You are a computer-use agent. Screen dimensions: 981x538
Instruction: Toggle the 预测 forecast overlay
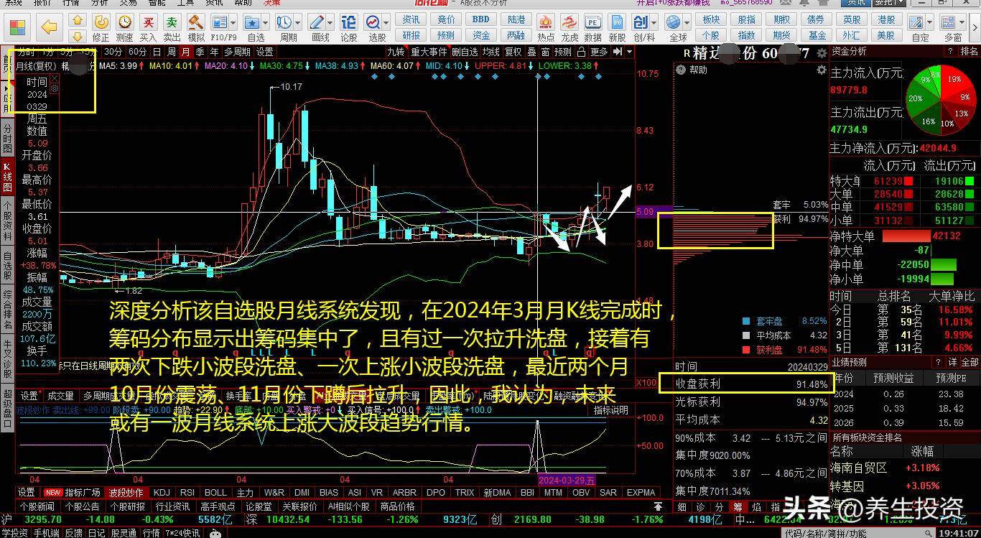tap(562, 52)
